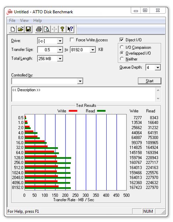This screenshot has width=173, height=222.
Task: Click the Print toolbar icon
Action: click(x=39, y=29)
